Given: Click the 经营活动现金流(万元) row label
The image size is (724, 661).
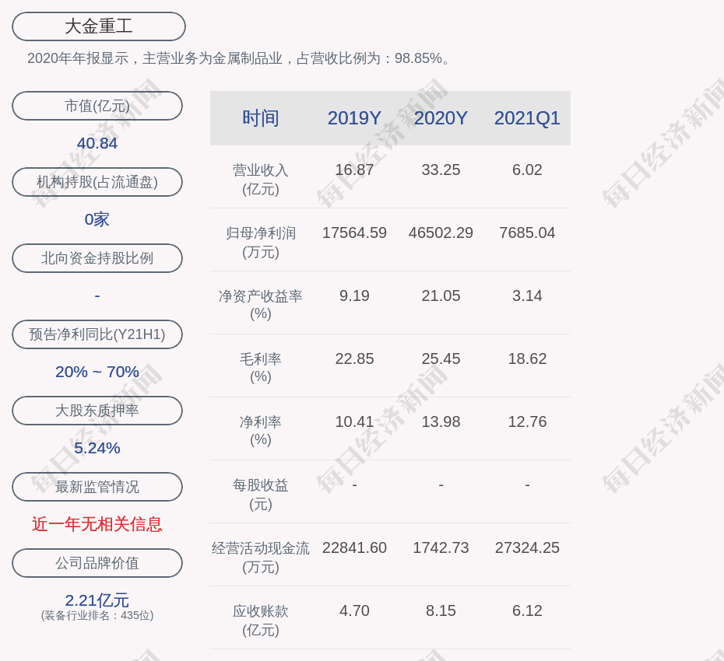Looking at the screenshot, I should (260, 557).
